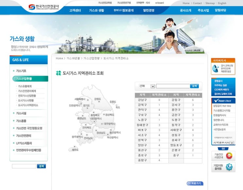Click the region search text field
Image resolution: width=243 pixels, height=190 pixels.
coord(173,86)
